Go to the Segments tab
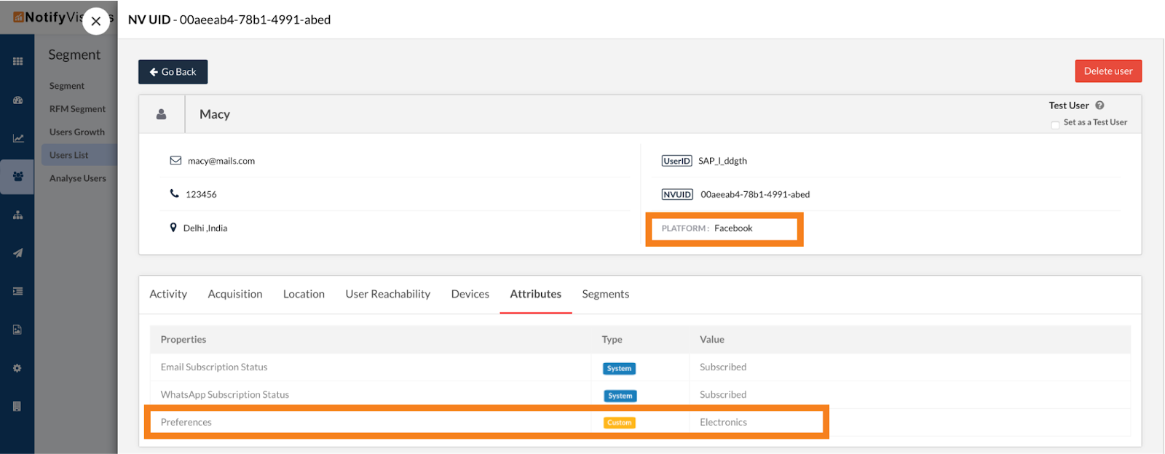This screenshot has width=1165, height=454. 605,294
